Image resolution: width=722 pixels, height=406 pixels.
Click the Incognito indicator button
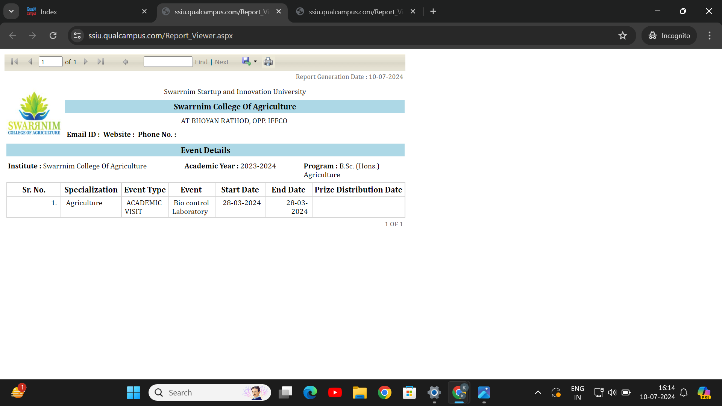coord(669,35)
